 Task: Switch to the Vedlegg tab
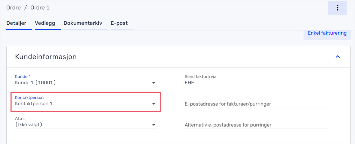pos(45,23)
